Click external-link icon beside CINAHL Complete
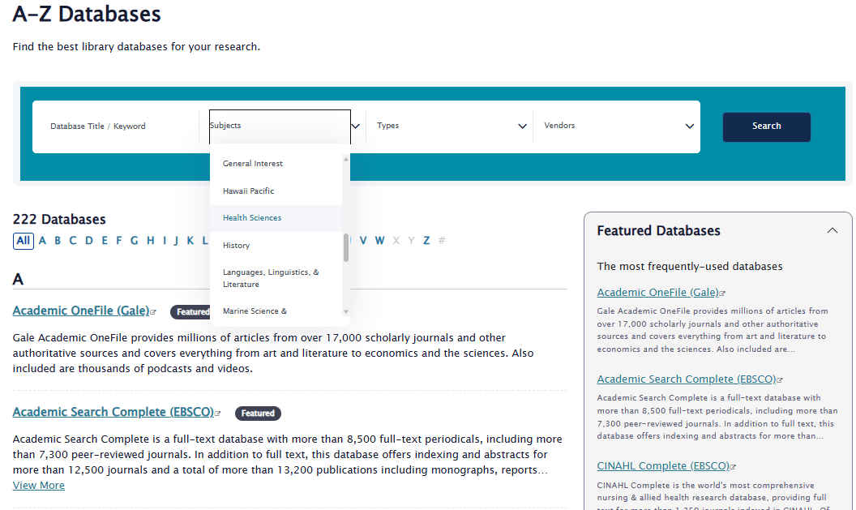The width and height of the screenshot is (856, 510). click(x=733, y=467)
